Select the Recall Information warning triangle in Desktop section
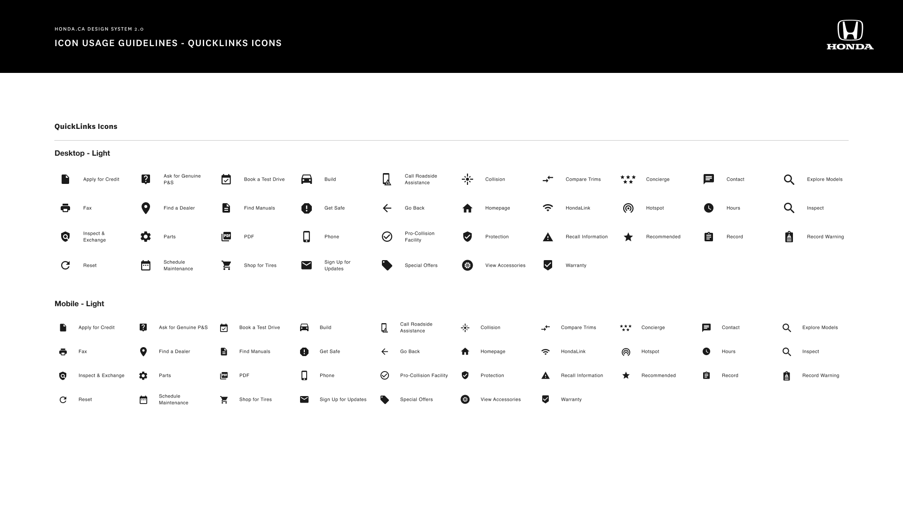This screenshot has height=508, width=903. coord(548,237)
